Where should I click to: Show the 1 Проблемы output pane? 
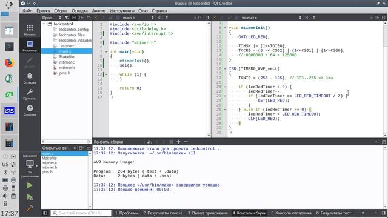click(x=127, y=213)
